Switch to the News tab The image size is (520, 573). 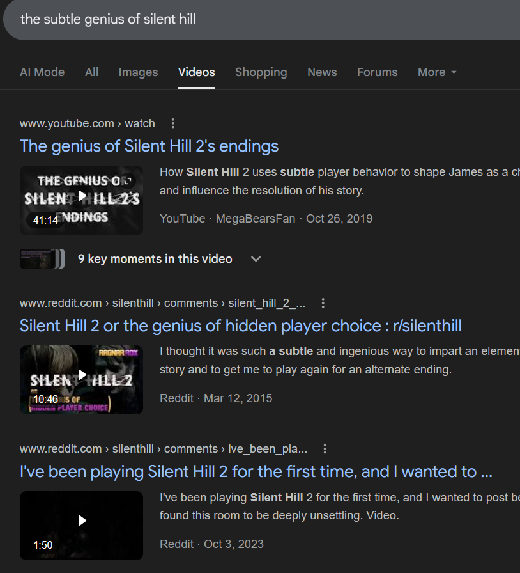(322, 72)
